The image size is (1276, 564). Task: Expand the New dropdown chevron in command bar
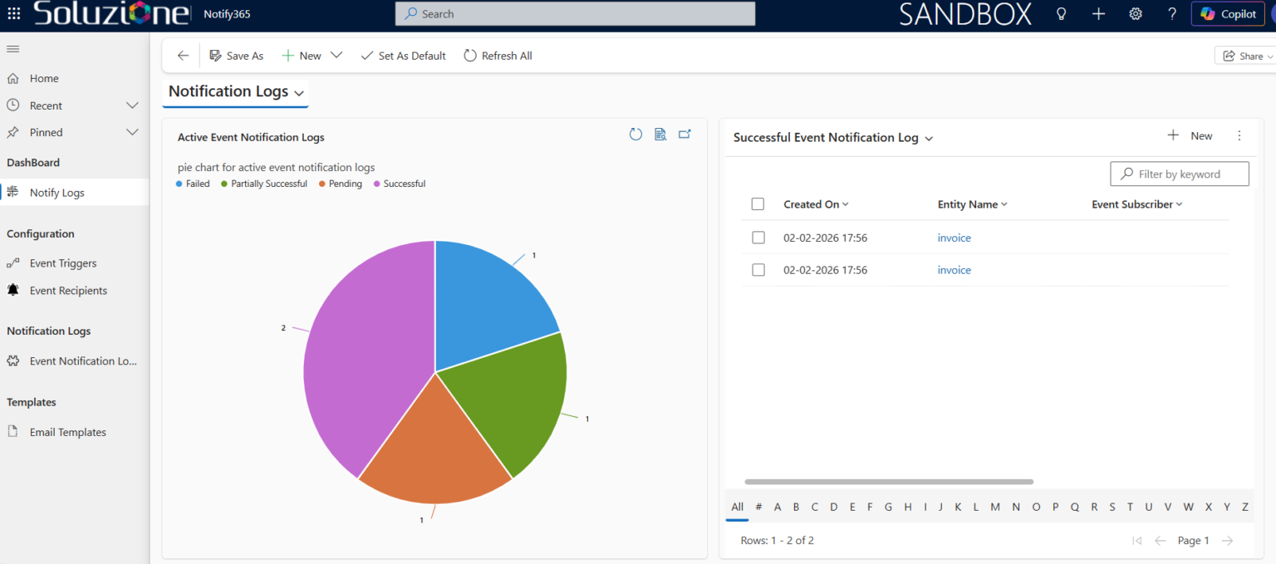pos(336,56)
